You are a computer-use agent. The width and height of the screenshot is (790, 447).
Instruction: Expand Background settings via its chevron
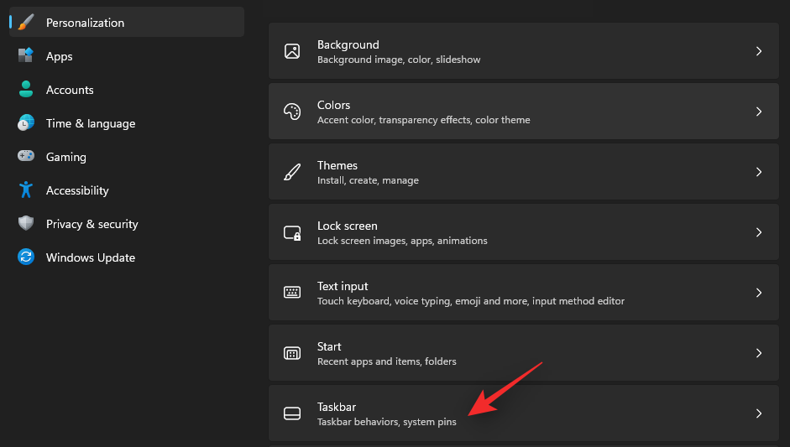coord(758,51)
